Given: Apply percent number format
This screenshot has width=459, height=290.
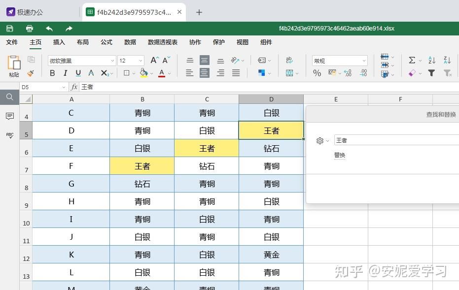Looking at the screenshot, I should coord(317,73).
